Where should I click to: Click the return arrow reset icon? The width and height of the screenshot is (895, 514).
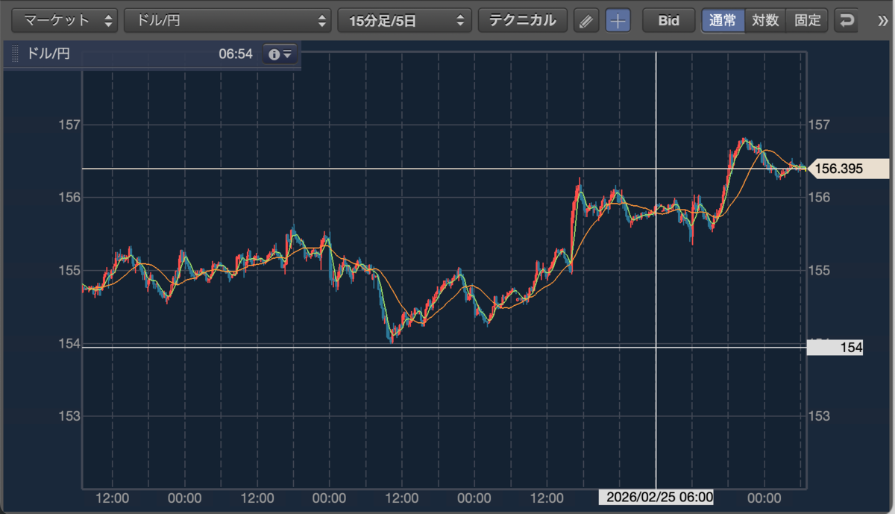point(846,21)
